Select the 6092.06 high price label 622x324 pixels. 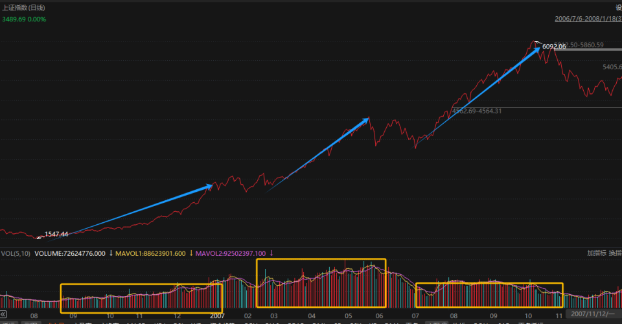click(x=554, y=47)
